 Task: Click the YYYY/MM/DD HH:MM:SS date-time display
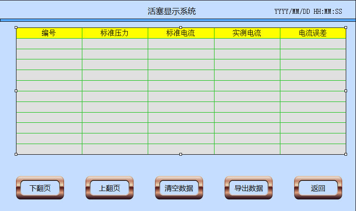point(308,12)
